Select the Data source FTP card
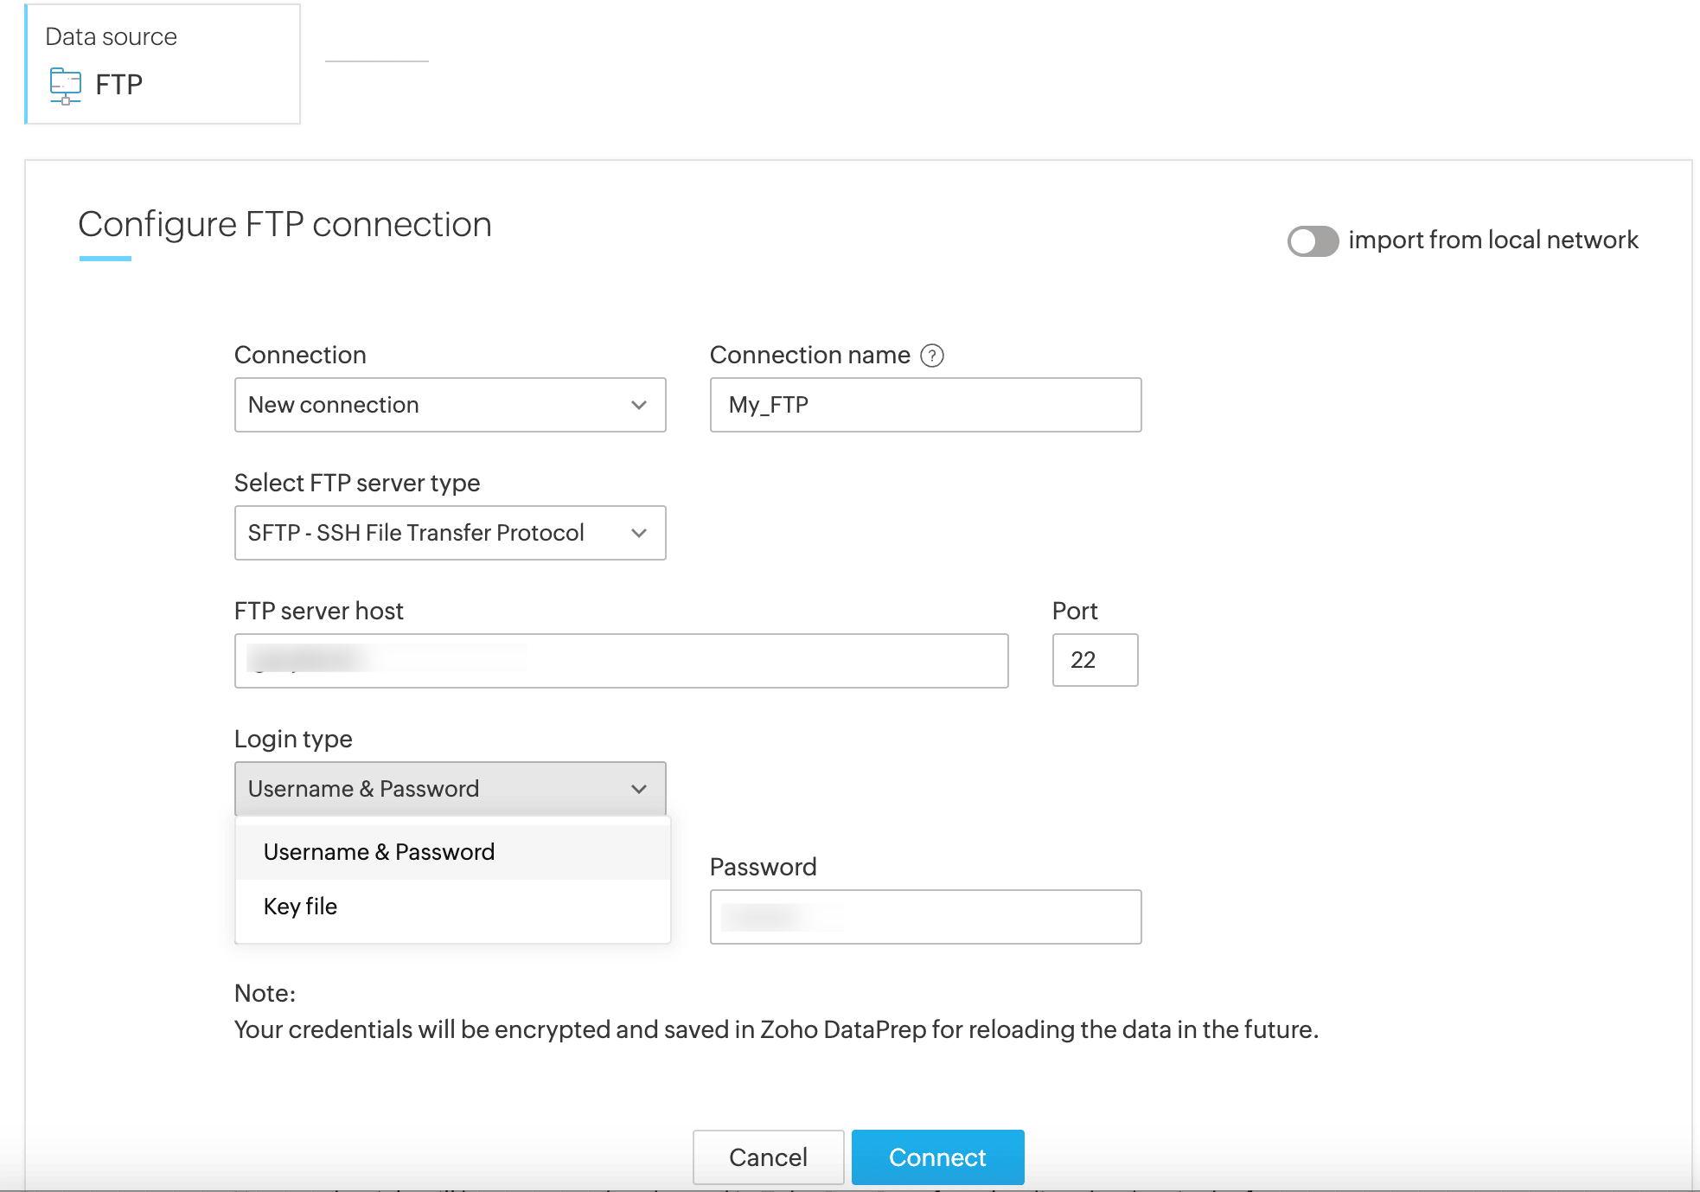This screenshot has width=1700, height=1192. [x=163, y=64]
